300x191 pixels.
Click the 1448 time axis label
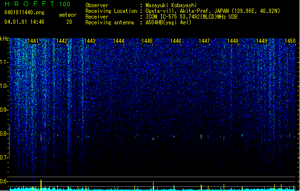(x=233, y=41)
